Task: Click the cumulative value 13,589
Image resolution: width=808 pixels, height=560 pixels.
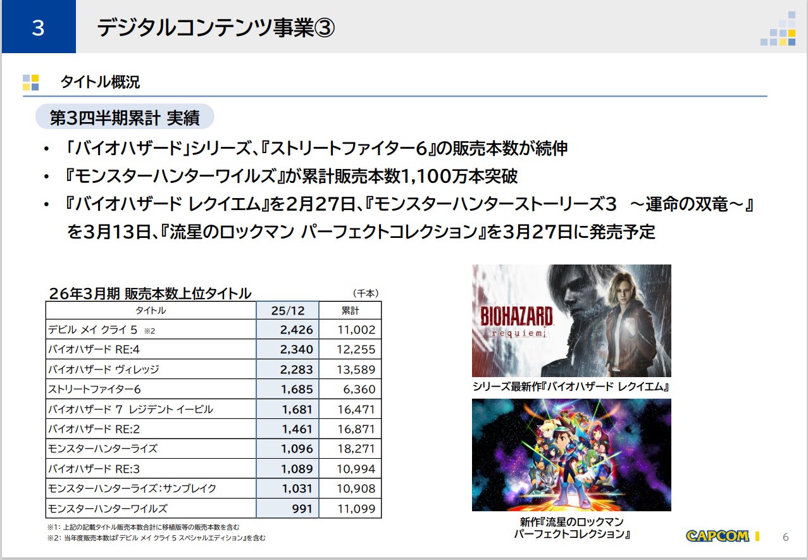Action: 356,369
